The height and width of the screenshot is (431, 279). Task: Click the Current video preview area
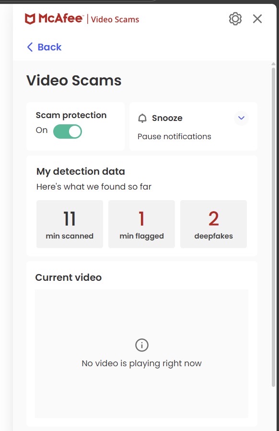click(x=142, y=353)
